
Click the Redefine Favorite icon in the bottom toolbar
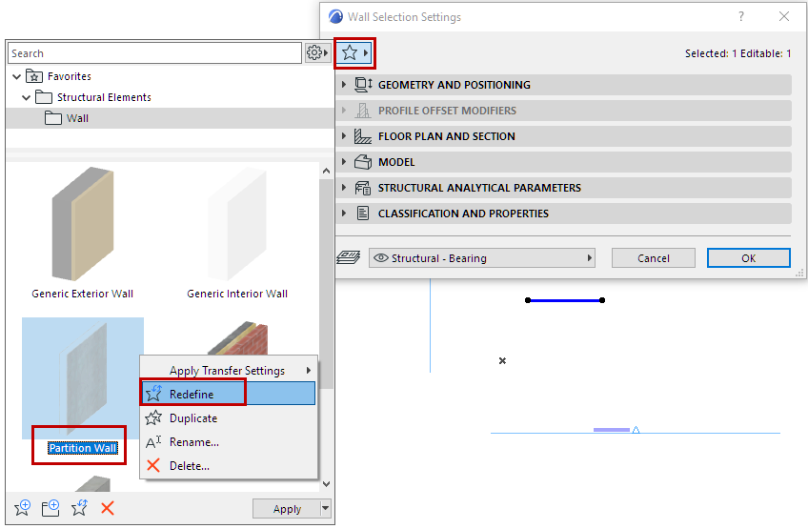coord(79,508)
